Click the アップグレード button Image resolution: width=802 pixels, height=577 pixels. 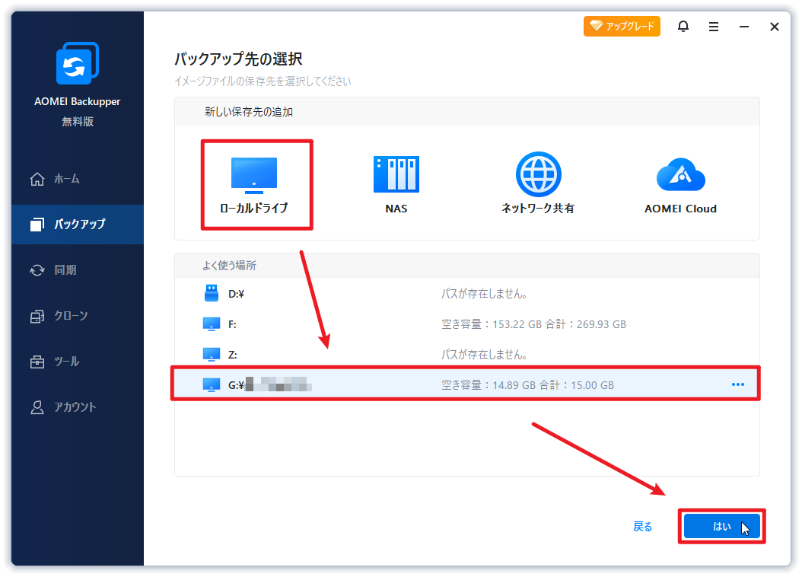[x=622, y=26]
